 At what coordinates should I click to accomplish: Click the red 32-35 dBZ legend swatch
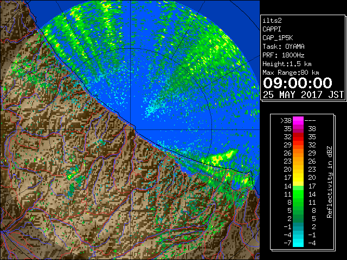[x=298, y=137]
